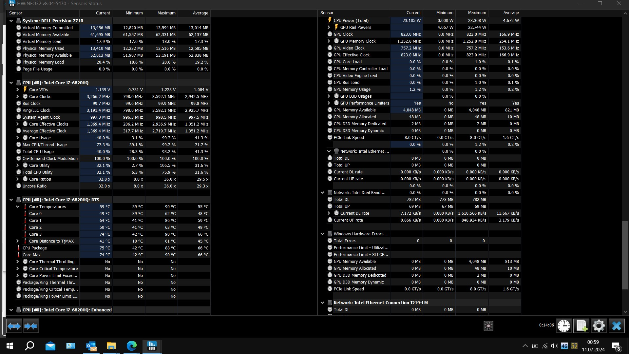
Task: Select the Core 3 temperature row
Action: (x=108, y=234)
